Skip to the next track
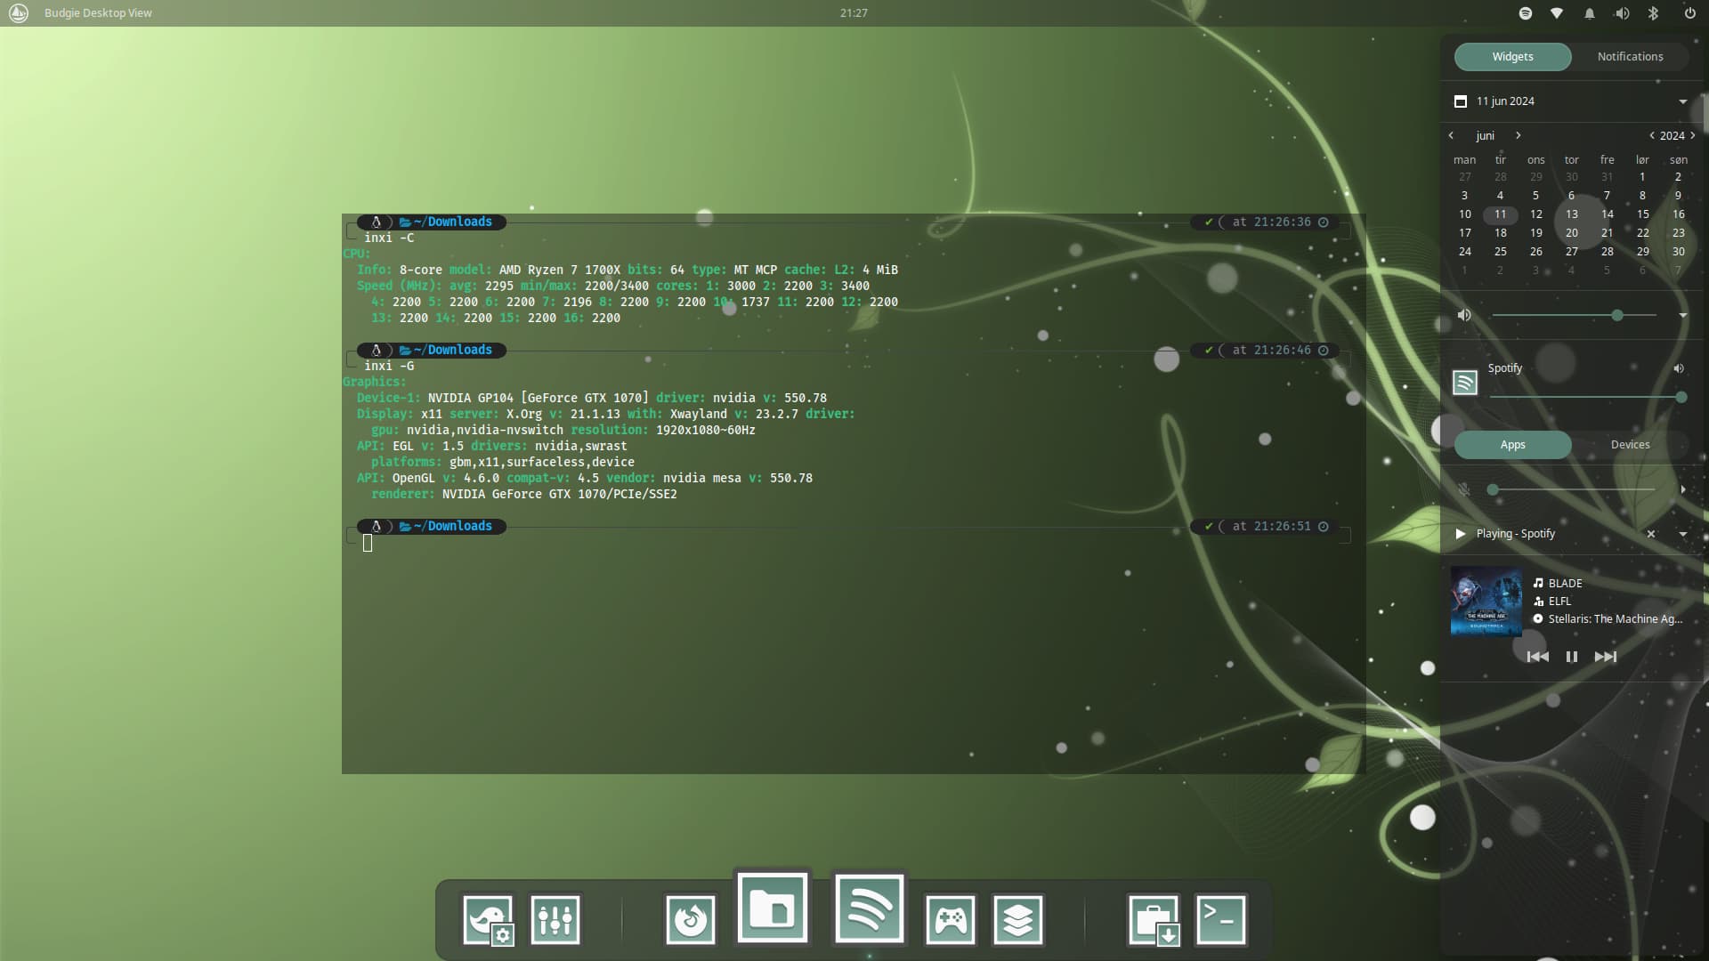This screenshot has width=1709, height=961. 1606,657
